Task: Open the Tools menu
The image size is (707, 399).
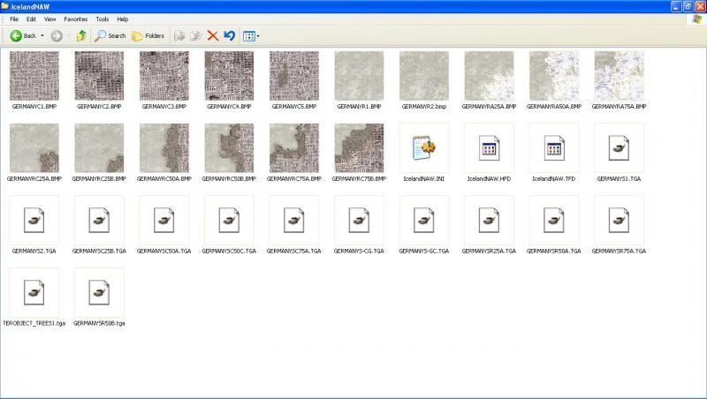Action: click(103, 19)
